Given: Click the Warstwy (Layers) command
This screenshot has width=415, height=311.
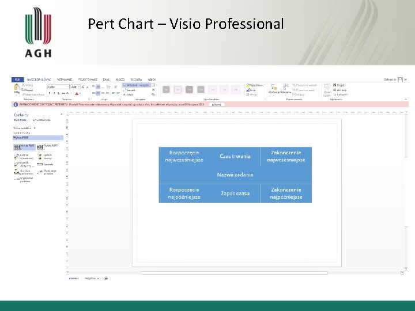Looking at the screenshot, I should click(340, 90).
